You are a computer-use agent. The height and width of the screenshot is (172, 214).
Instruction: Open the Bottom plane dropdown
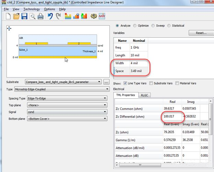[x=67, y=118]
